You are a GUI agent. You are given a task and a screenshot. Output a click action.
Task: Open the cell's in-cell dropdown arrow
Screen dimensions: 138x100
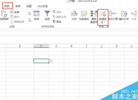(x=51, y=61)
